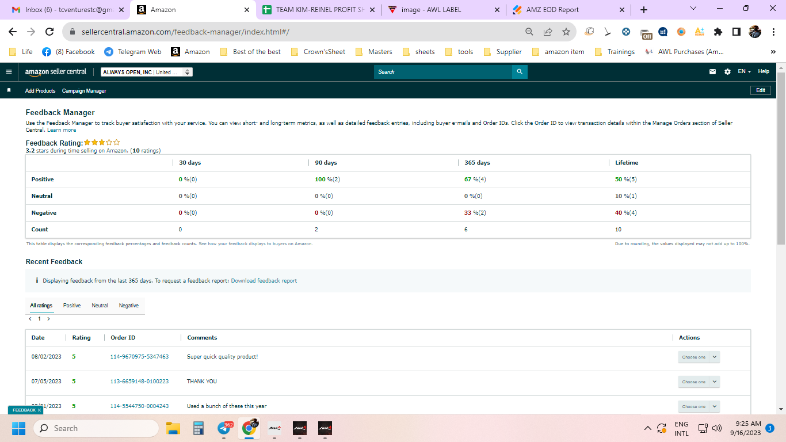Open Choose one dropdown for Used a bunch feedback
Viewport: 786px width, 442px height.
click(699, 406)
